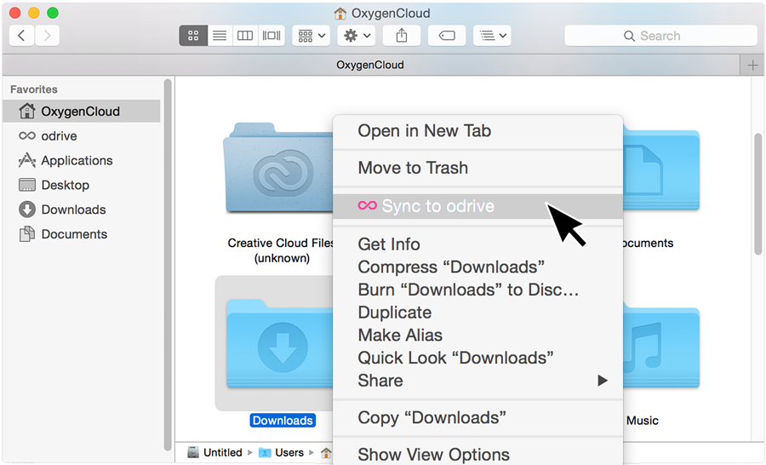
Task: Click Users in the path bar
Action: [x=281, y=452]
